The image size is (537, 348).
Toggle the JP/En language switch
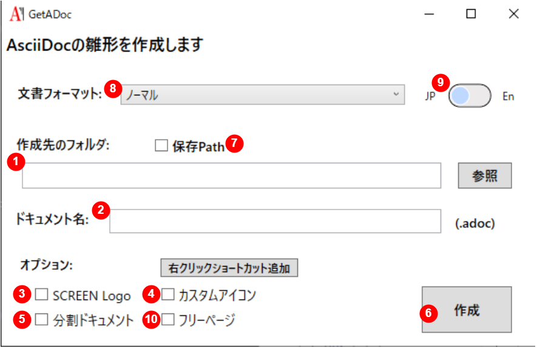coord(469,96)
